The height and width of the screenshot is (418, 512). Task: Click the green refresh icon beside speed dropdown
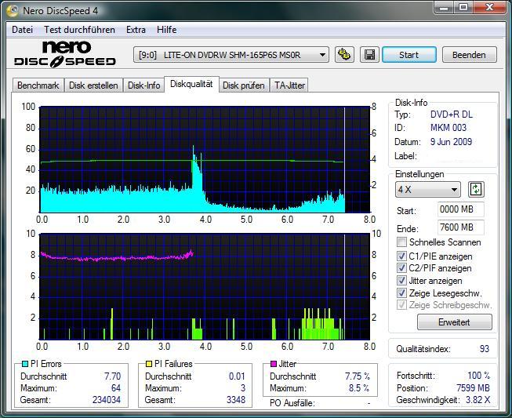[x=476, y=190]
